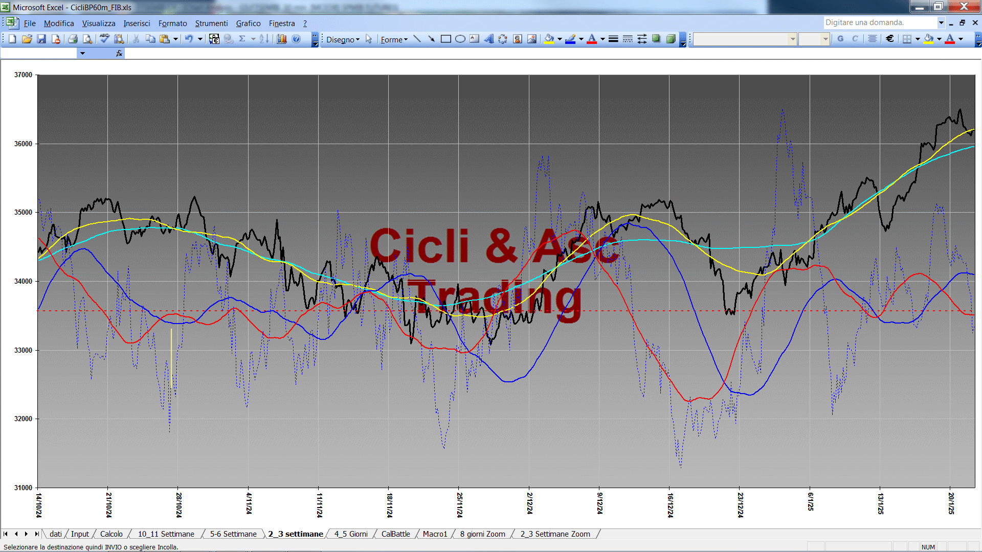The width and height of the screenshot is (982, 552).
Task: Click the blue Help question icon
Action: click(x=296, y=39)
